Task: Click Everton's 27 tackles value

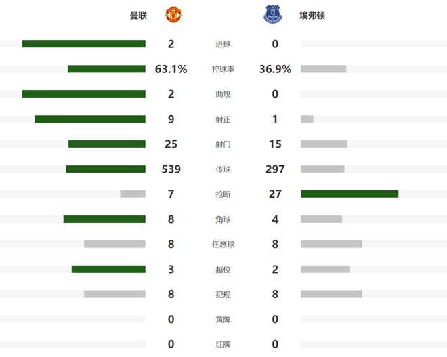Action: pos(275,194)
